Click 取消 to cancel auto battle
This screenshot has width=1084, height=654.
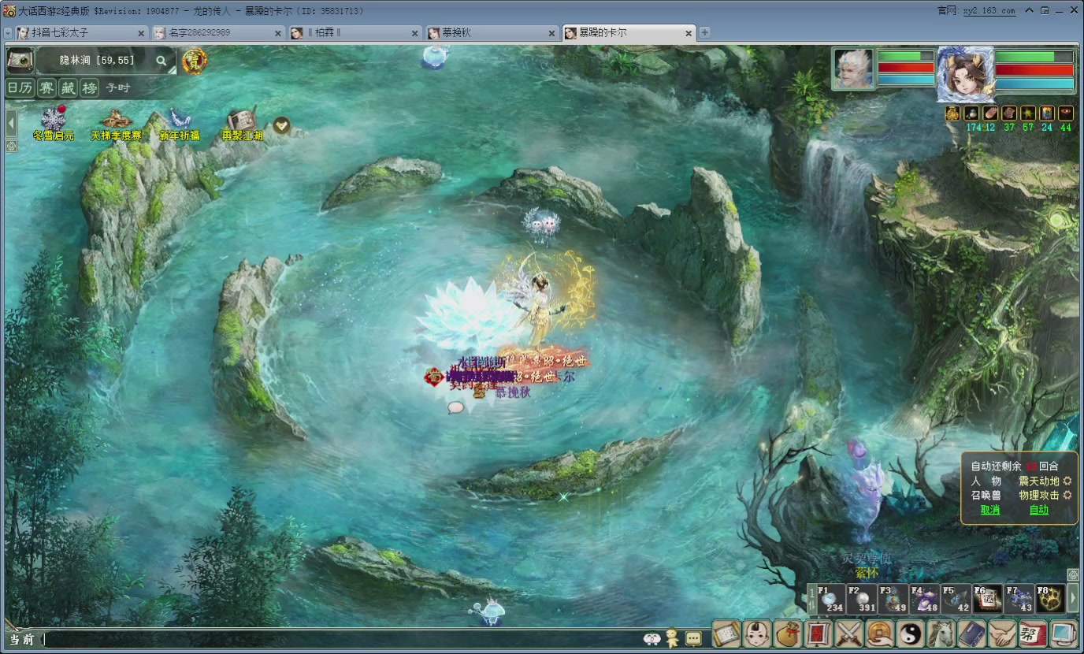coord(990,510)
